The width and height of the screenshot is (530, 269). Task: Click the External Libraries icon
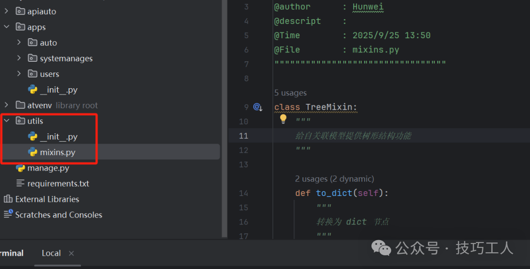coord(8,199)
